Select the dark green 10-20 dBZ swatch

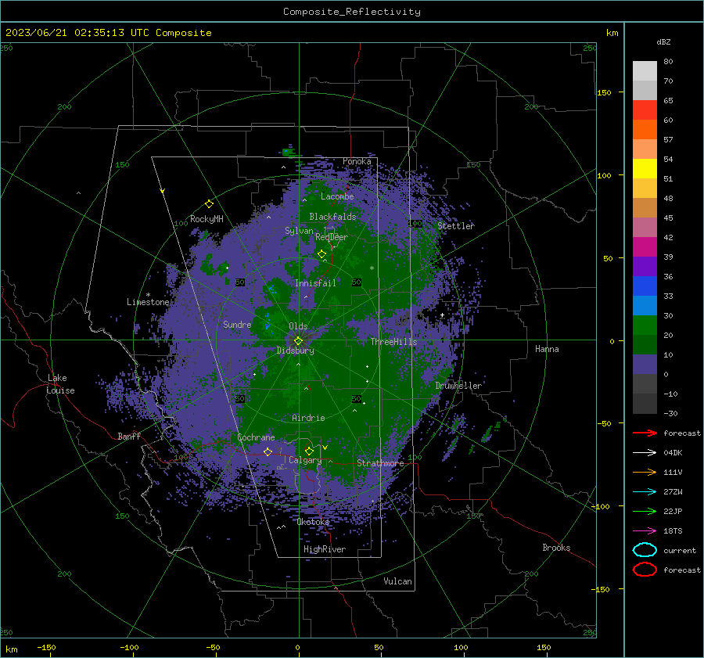pos(645,345)
